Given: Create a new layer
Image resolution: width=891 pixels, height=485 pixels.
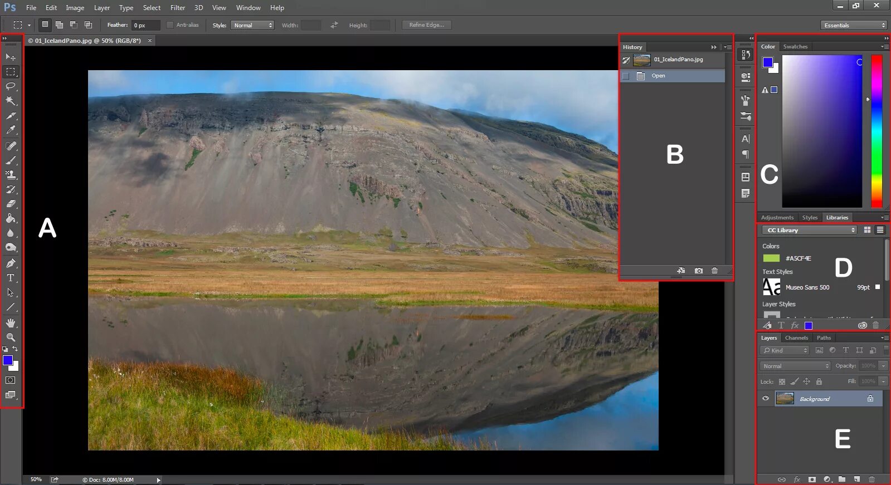Looking at the screenshot, I should (857, 479).
